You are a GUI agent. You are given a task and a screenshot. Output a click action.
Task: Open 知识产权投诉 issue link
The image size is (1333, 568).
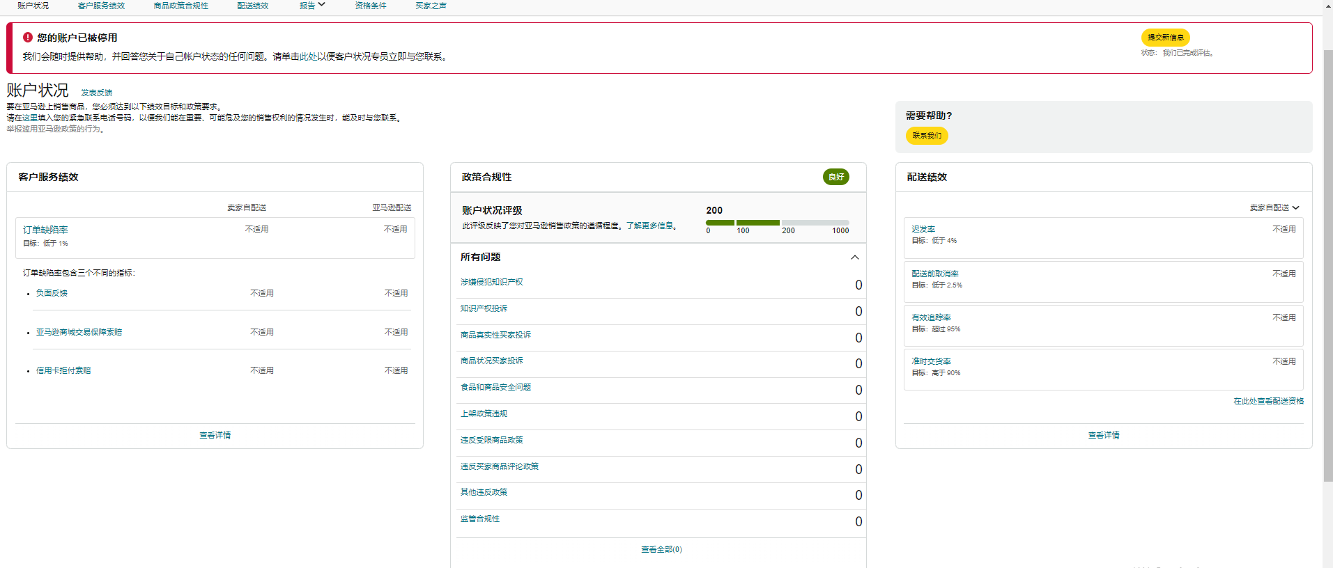point(484,308)
